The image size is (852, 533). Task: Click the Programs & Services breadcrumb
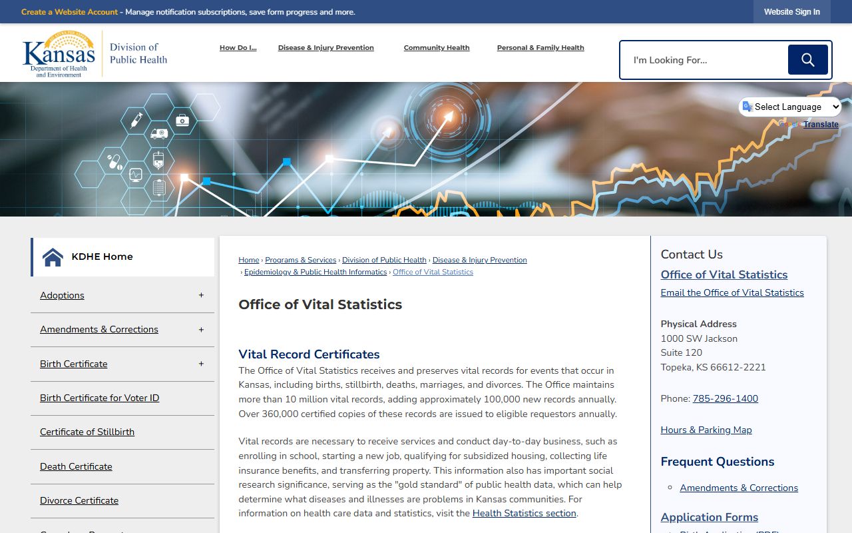(x=301, y=260)
